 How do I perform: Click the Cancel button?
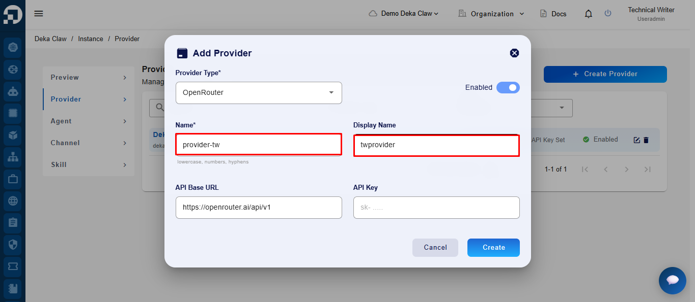pyautogui.click(x=435, y=248)
